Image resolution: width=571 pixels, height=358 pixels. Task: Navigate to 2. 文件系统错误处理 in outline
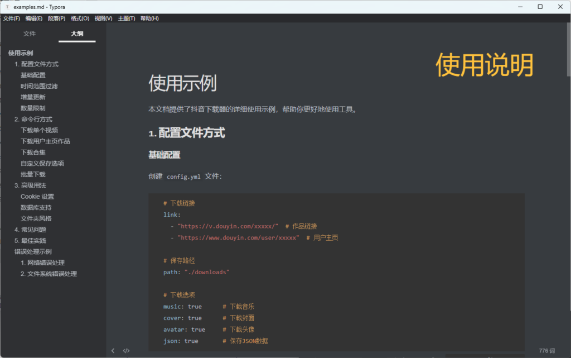pyautogui.click(x=49, y=274)
